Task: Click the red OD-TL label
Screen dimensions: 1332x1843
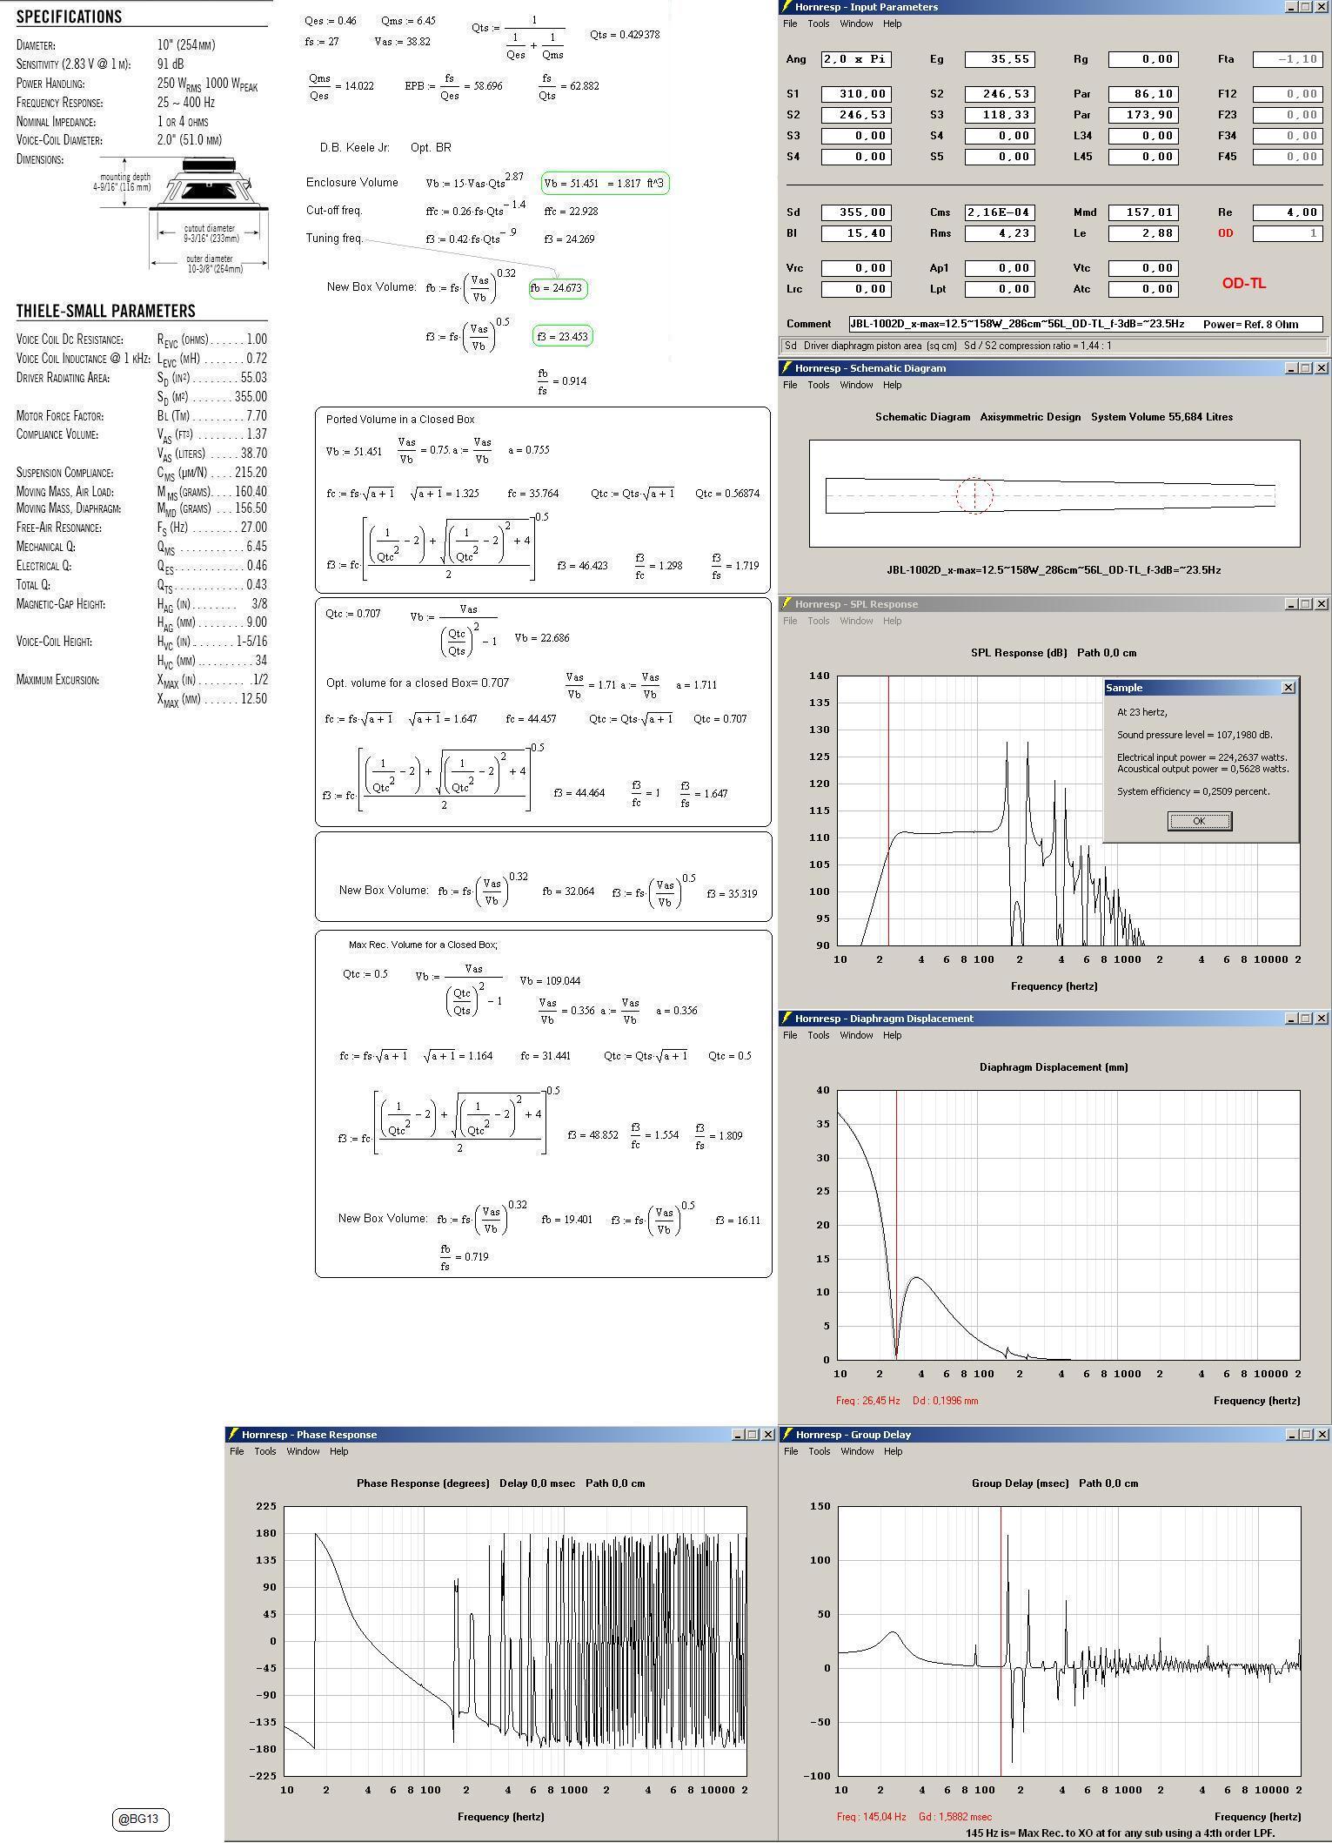Action: point(1243,284)
